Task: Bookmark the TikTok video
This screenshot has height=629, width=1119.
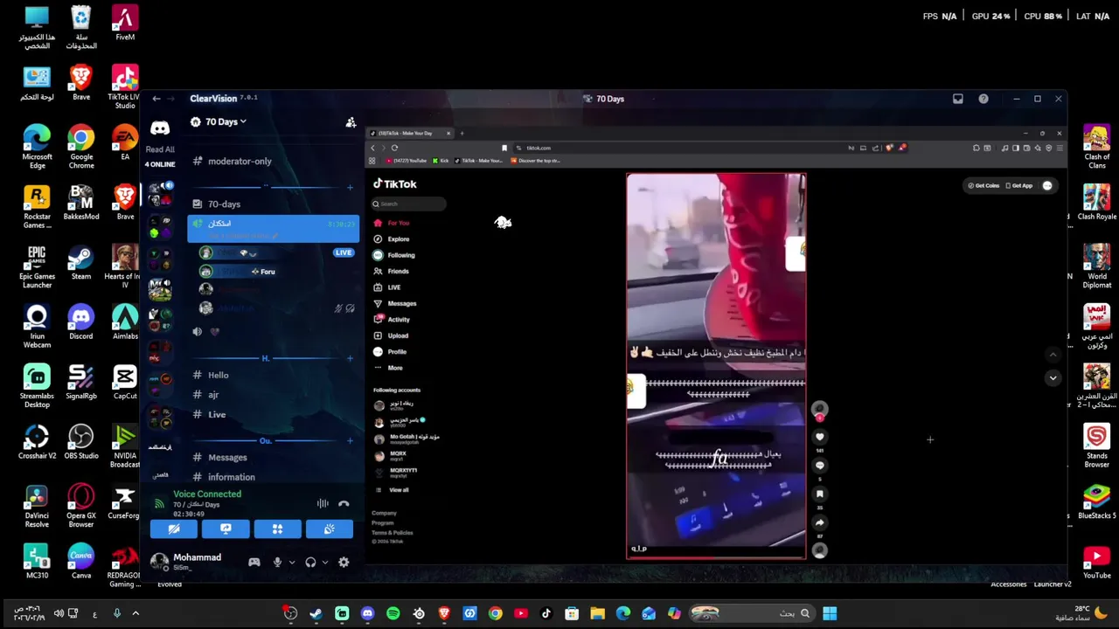Action: [x=819, y=494]
